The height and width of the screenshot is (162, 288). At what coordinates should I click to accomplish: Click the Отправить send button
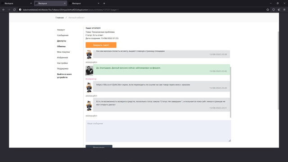click(99, 147)
